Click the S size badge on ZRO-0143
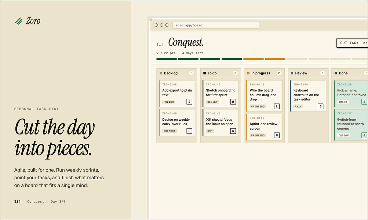The width and height of the screenshot is (368, 220). (x=233, y=131)
